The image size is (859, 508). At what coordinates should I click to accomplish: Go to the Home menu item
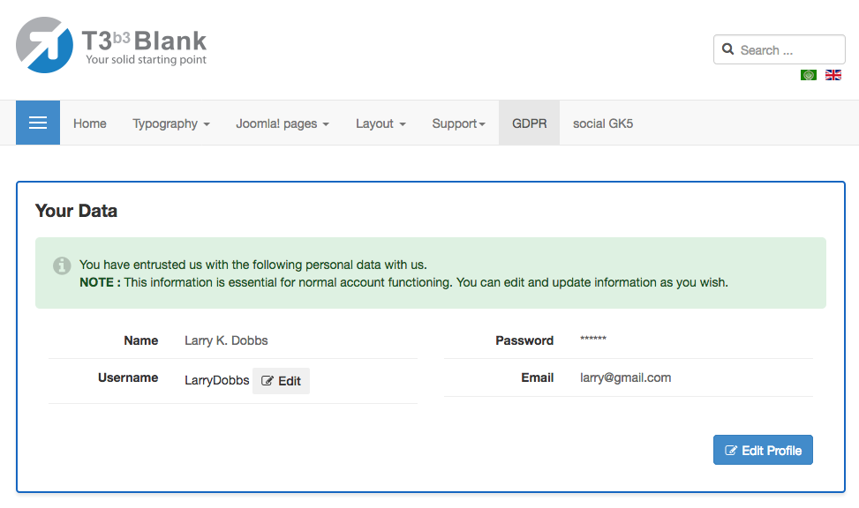pos(90,123)
